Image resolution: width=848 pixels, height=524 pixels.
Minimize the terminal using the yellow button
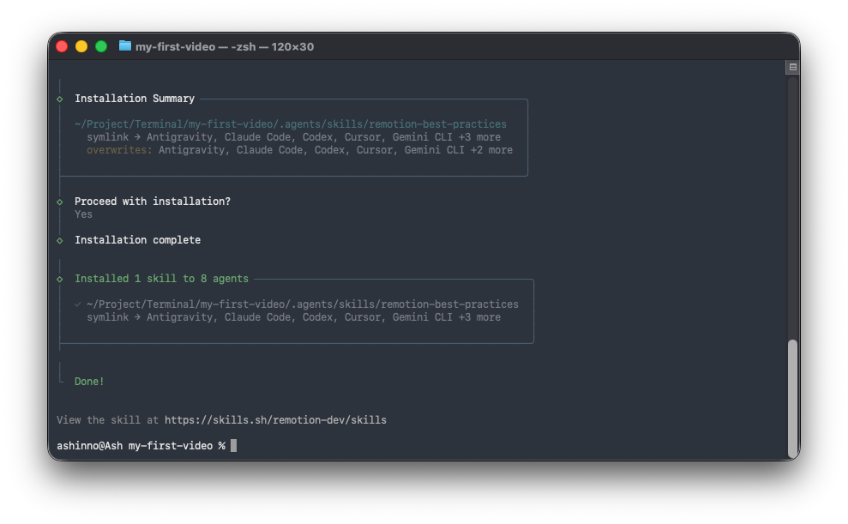pos(81,46)
